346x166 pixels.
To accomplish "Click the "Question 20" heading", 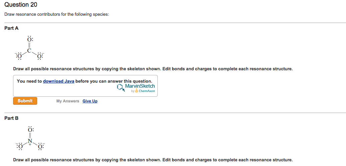I will 21,5.
